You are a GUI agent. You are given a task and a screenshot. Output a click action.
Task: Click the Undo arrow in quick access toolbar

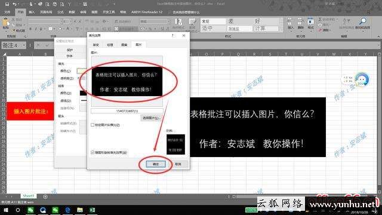point(14,4)
